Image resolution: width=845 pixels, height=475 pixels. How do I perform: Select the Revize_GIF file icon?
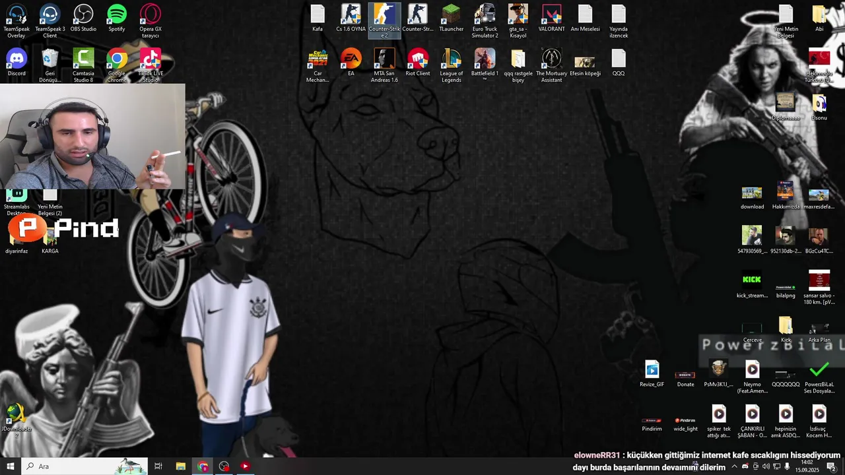click(652, 373)
